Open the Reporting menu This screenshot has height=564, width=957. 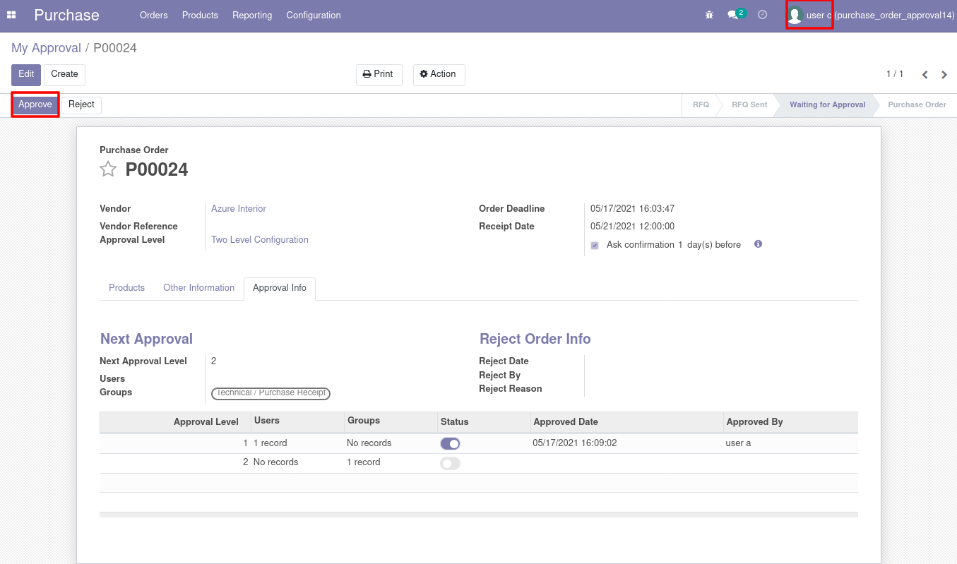coord(252,15)
